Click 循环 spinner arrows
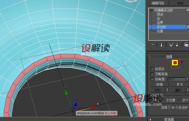Screen dimensions: 189x121 [187, 90]
